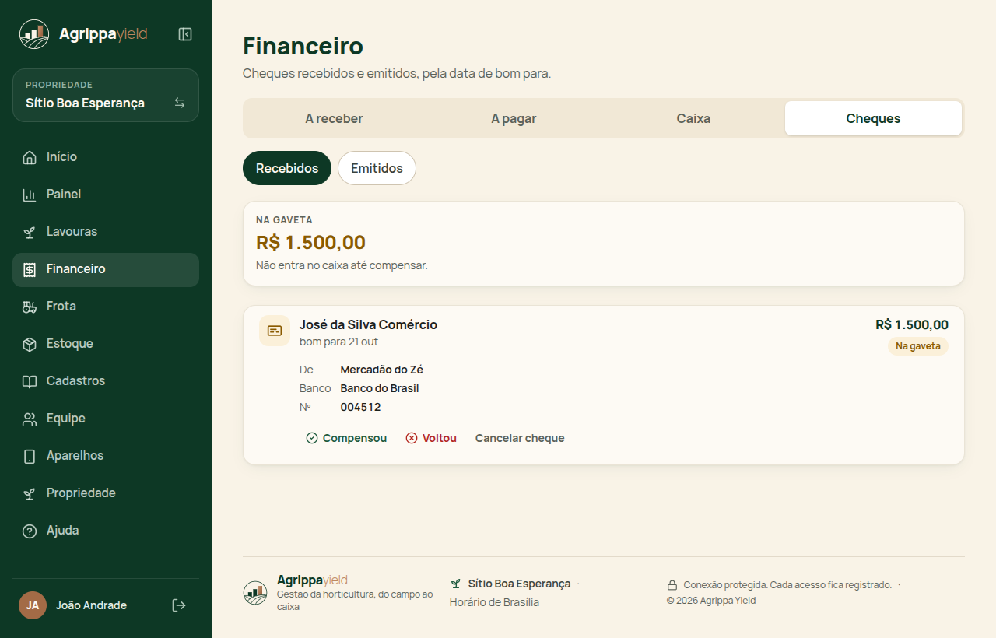Open Financeiro in the sidebar
Image resolution: width=996 pixels, height=638 pixels.
coord(106,269)
